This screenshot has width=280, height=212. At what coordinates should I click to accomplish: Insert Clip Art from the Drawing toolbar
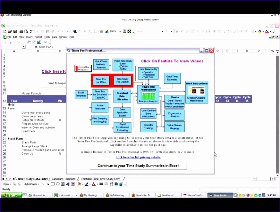(x=73, y=184)
